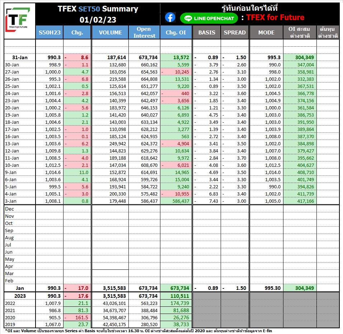
Task: Select the 13-Jan volume 249,942
Action: [118, 144]
